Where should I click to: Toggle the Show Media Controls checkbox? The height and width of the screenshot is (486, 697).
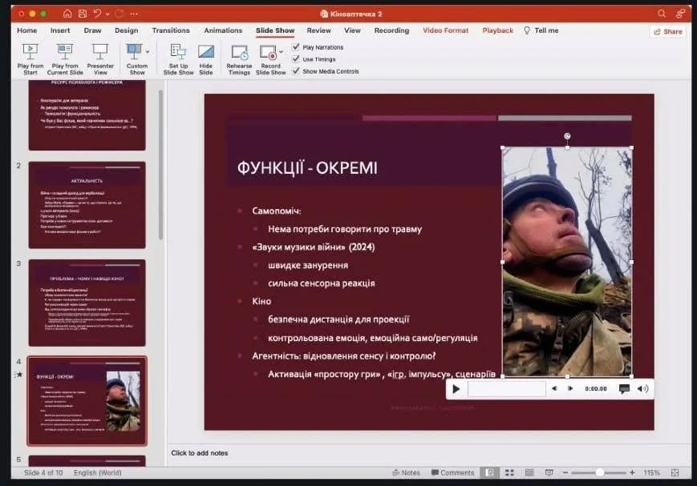[x=296, y=70]
